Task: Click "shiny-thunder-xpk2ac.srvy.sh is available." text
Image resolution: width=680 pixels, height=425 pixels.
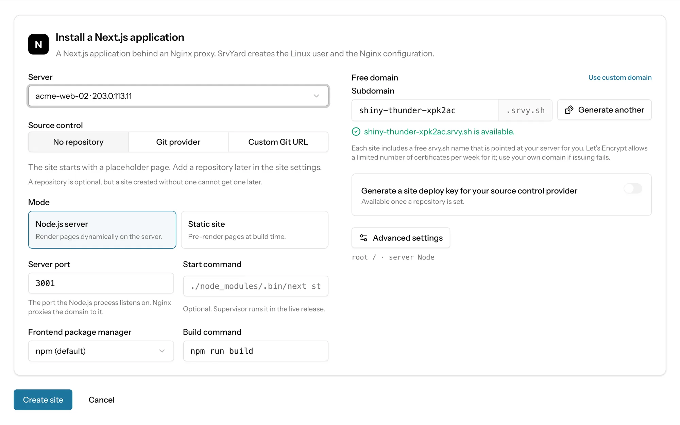Action: [x=439, y=132]
